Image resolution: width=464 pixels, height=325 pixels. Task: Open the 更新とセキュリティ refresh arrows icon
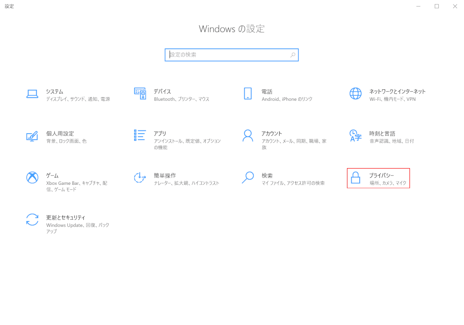click(x=32, y=220)
